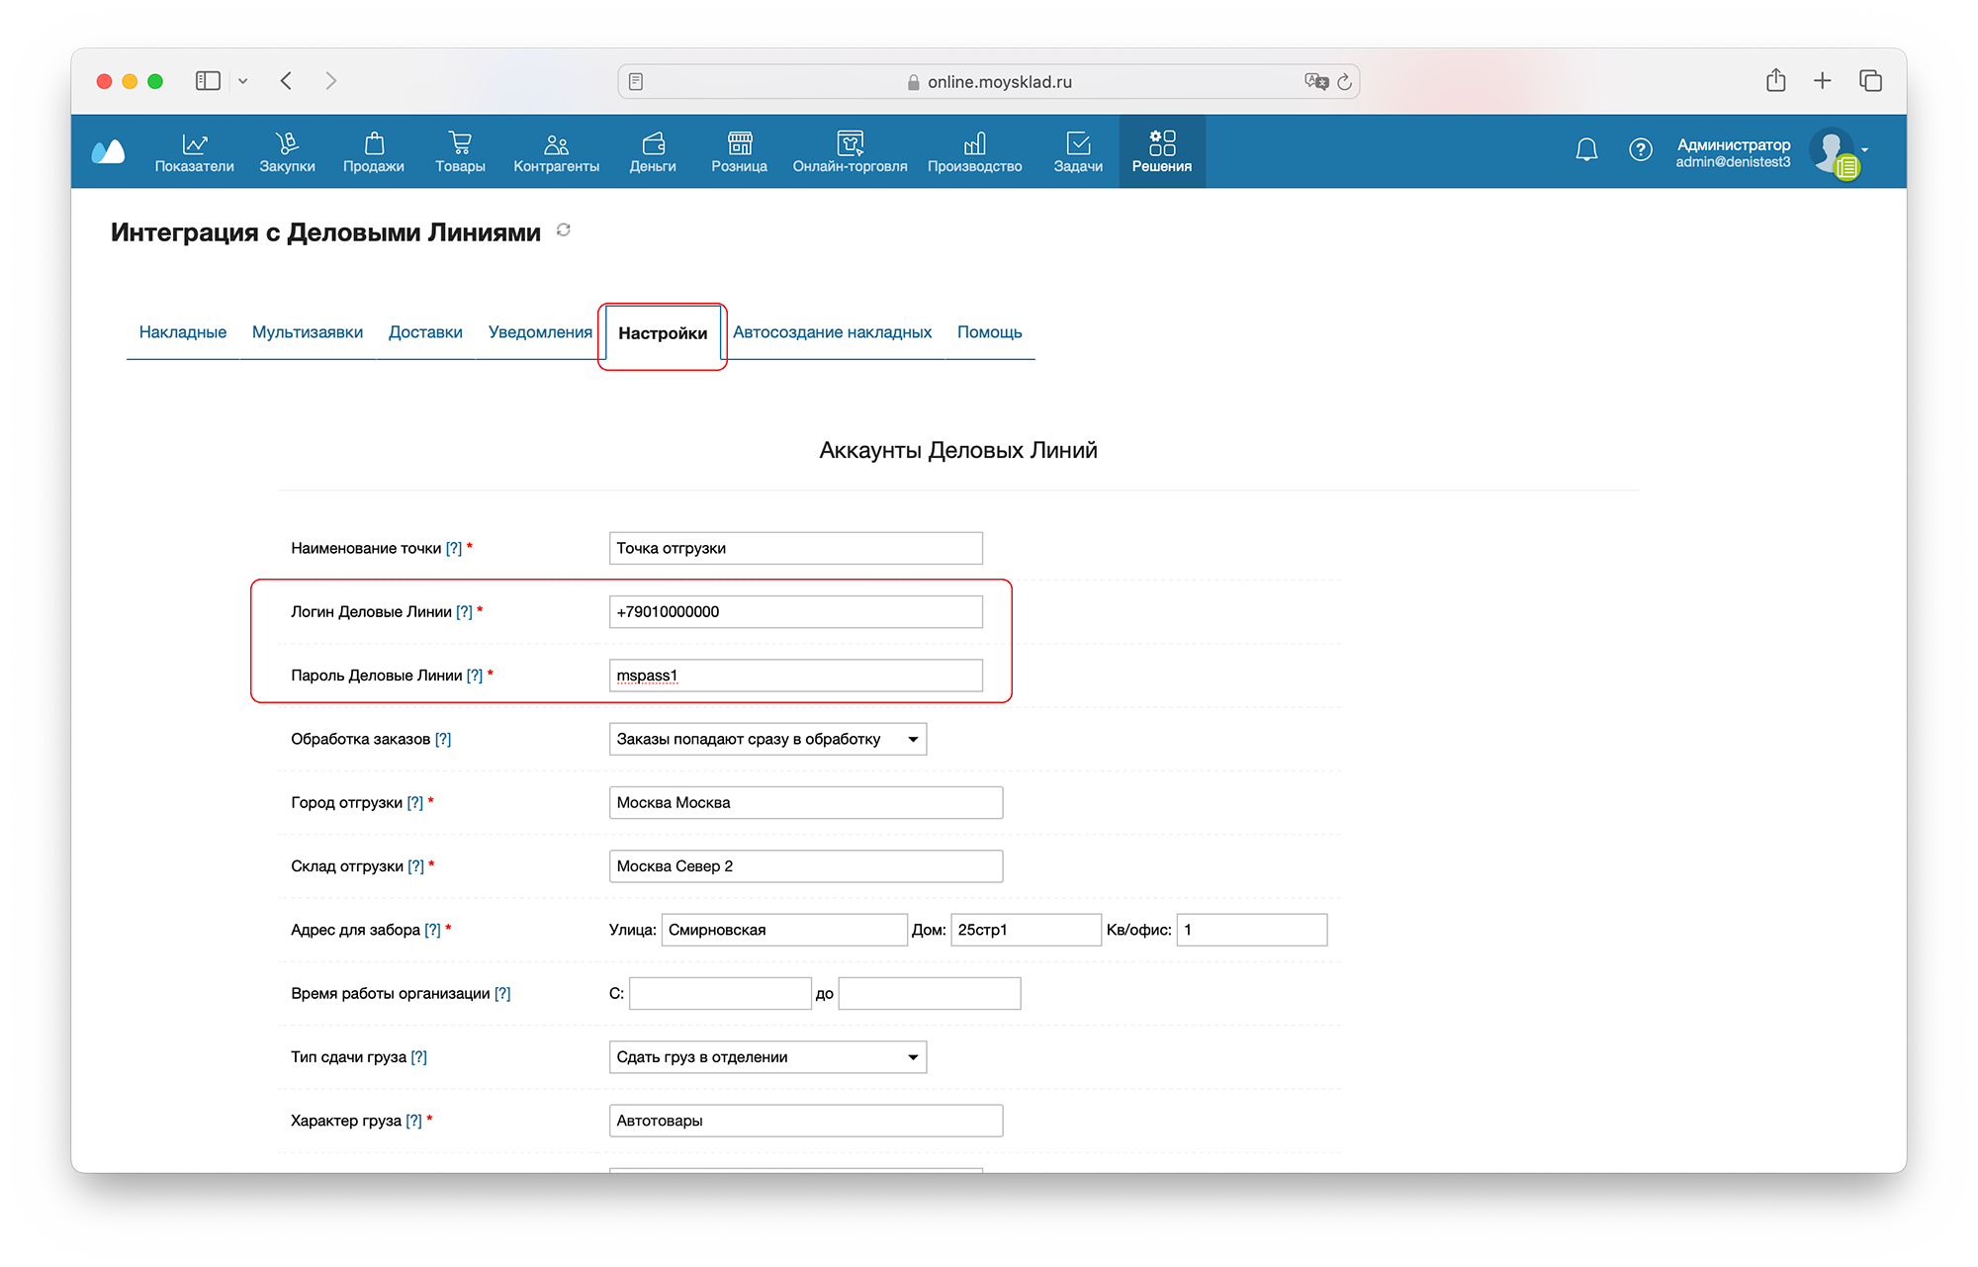Expand the Обработка заказов dropdown

tap(767, 739)
